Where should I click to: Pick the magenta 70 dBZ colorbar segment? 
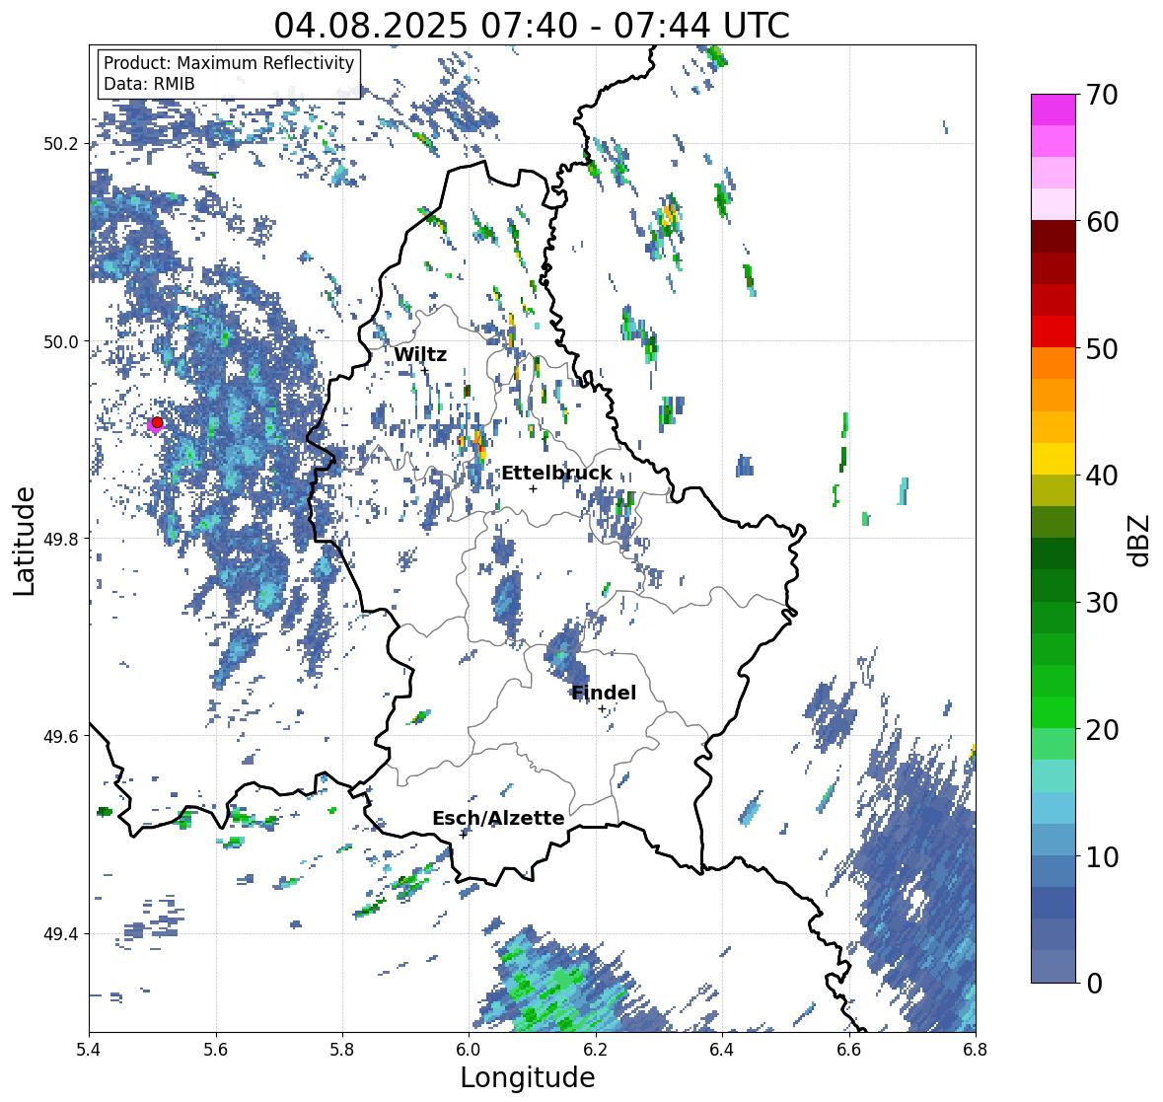point(1054,110)
